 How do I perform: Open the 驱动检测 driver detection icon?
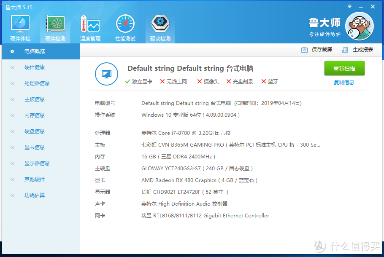point(160,28)
